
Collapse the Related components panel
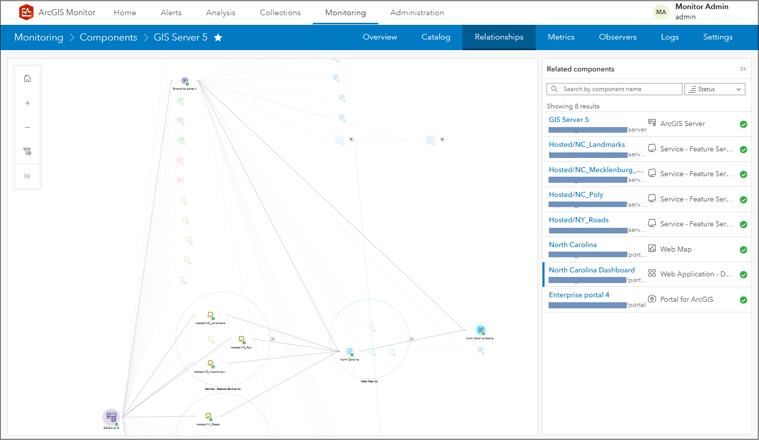coord(743,69)
